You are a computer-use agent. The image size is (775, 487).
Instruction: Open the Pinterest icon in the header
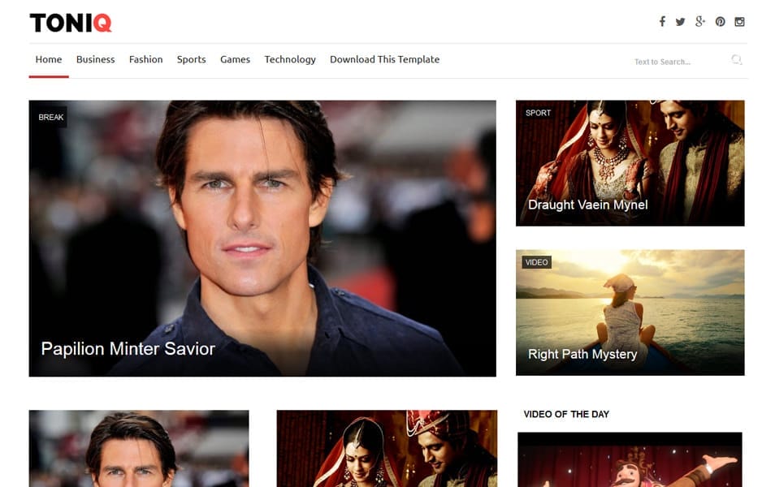tap(720, 22)
